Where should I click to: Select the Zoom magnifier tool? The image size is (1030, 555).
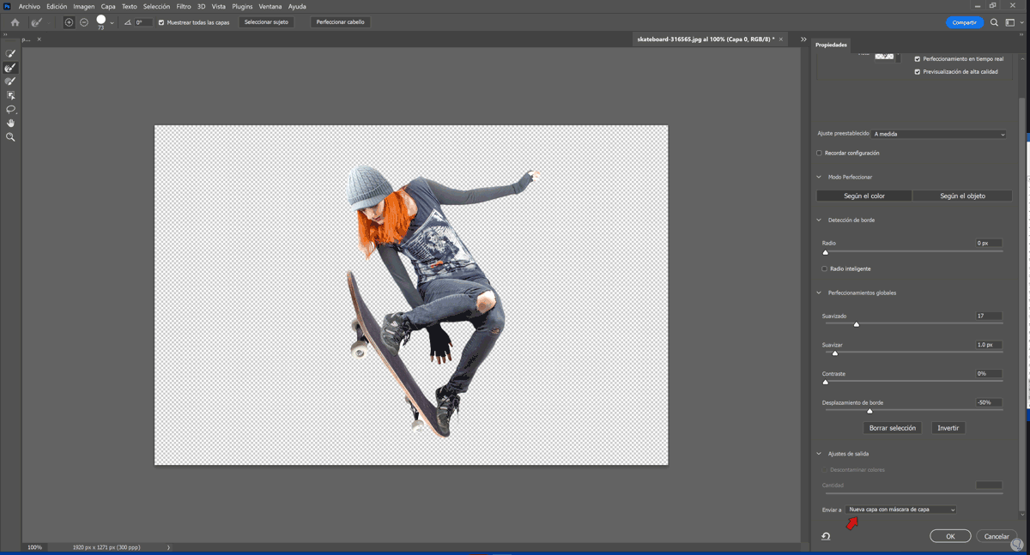tap(10, 137)
